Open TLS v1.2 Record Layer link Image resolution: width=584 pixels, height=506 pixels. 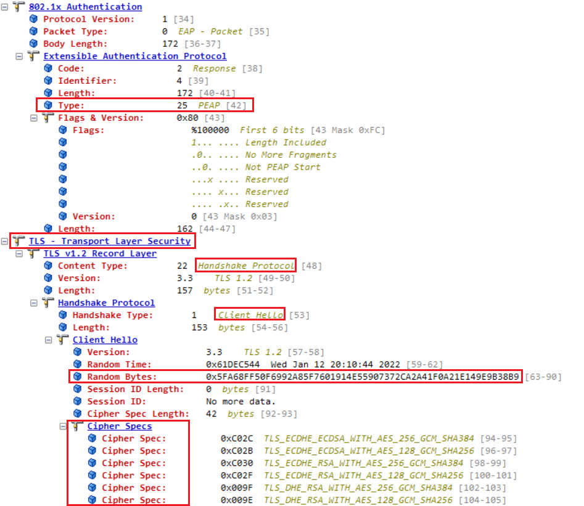(100, 253)
